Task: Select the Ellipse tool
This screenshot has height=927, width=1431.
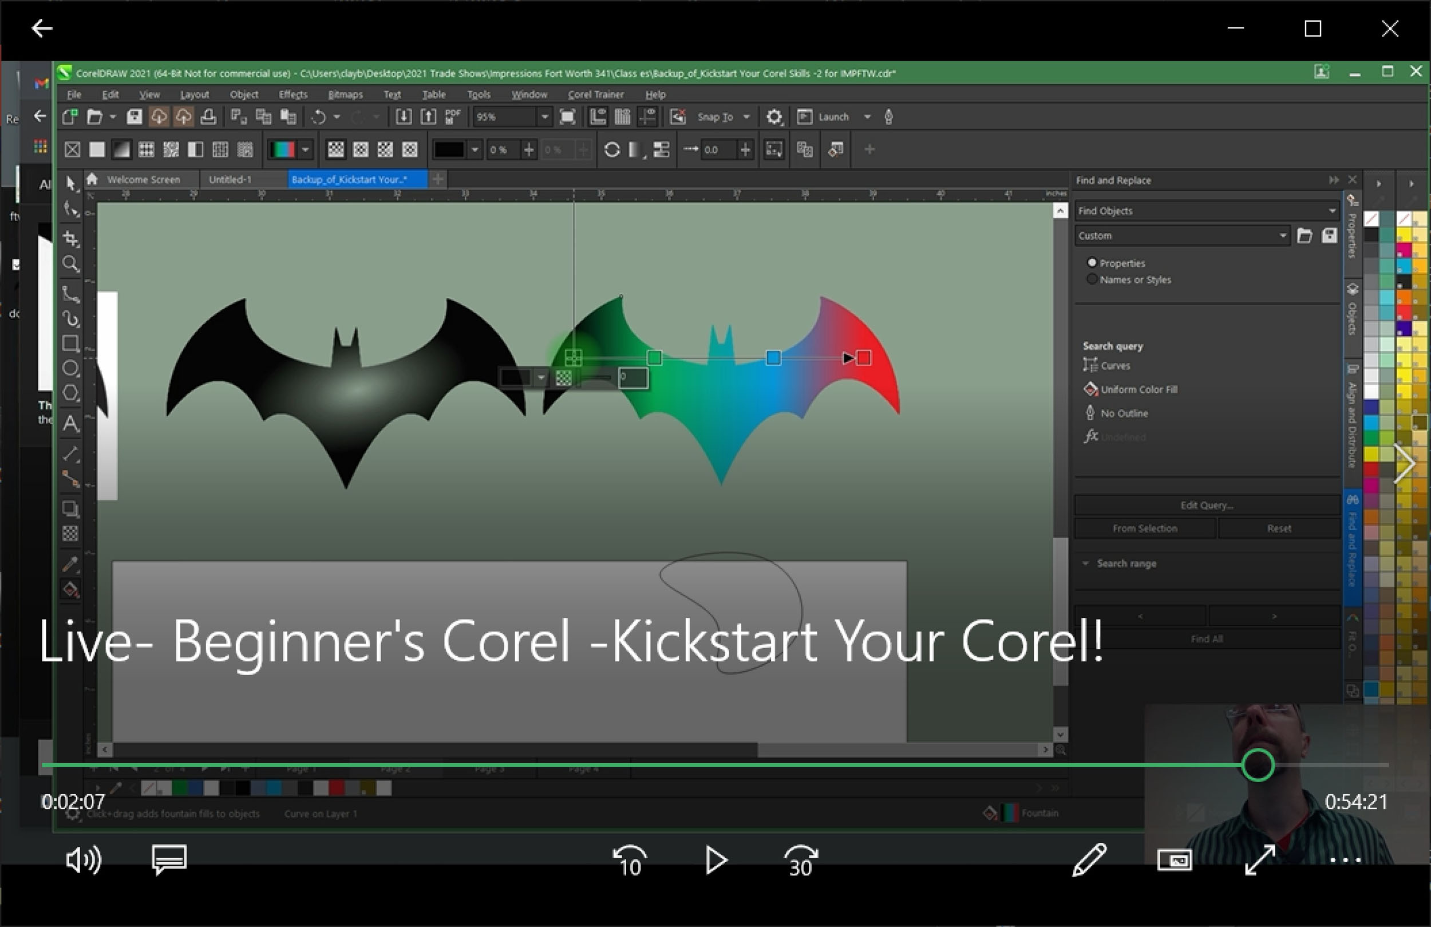Action: [x=71, y=368]
